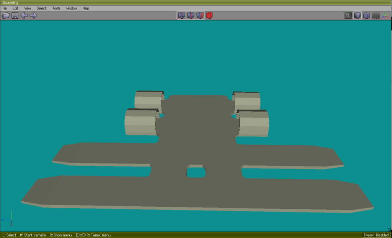Open the Edit menu
The width and height of the screenshot is (392, 238).
point(15,8)
